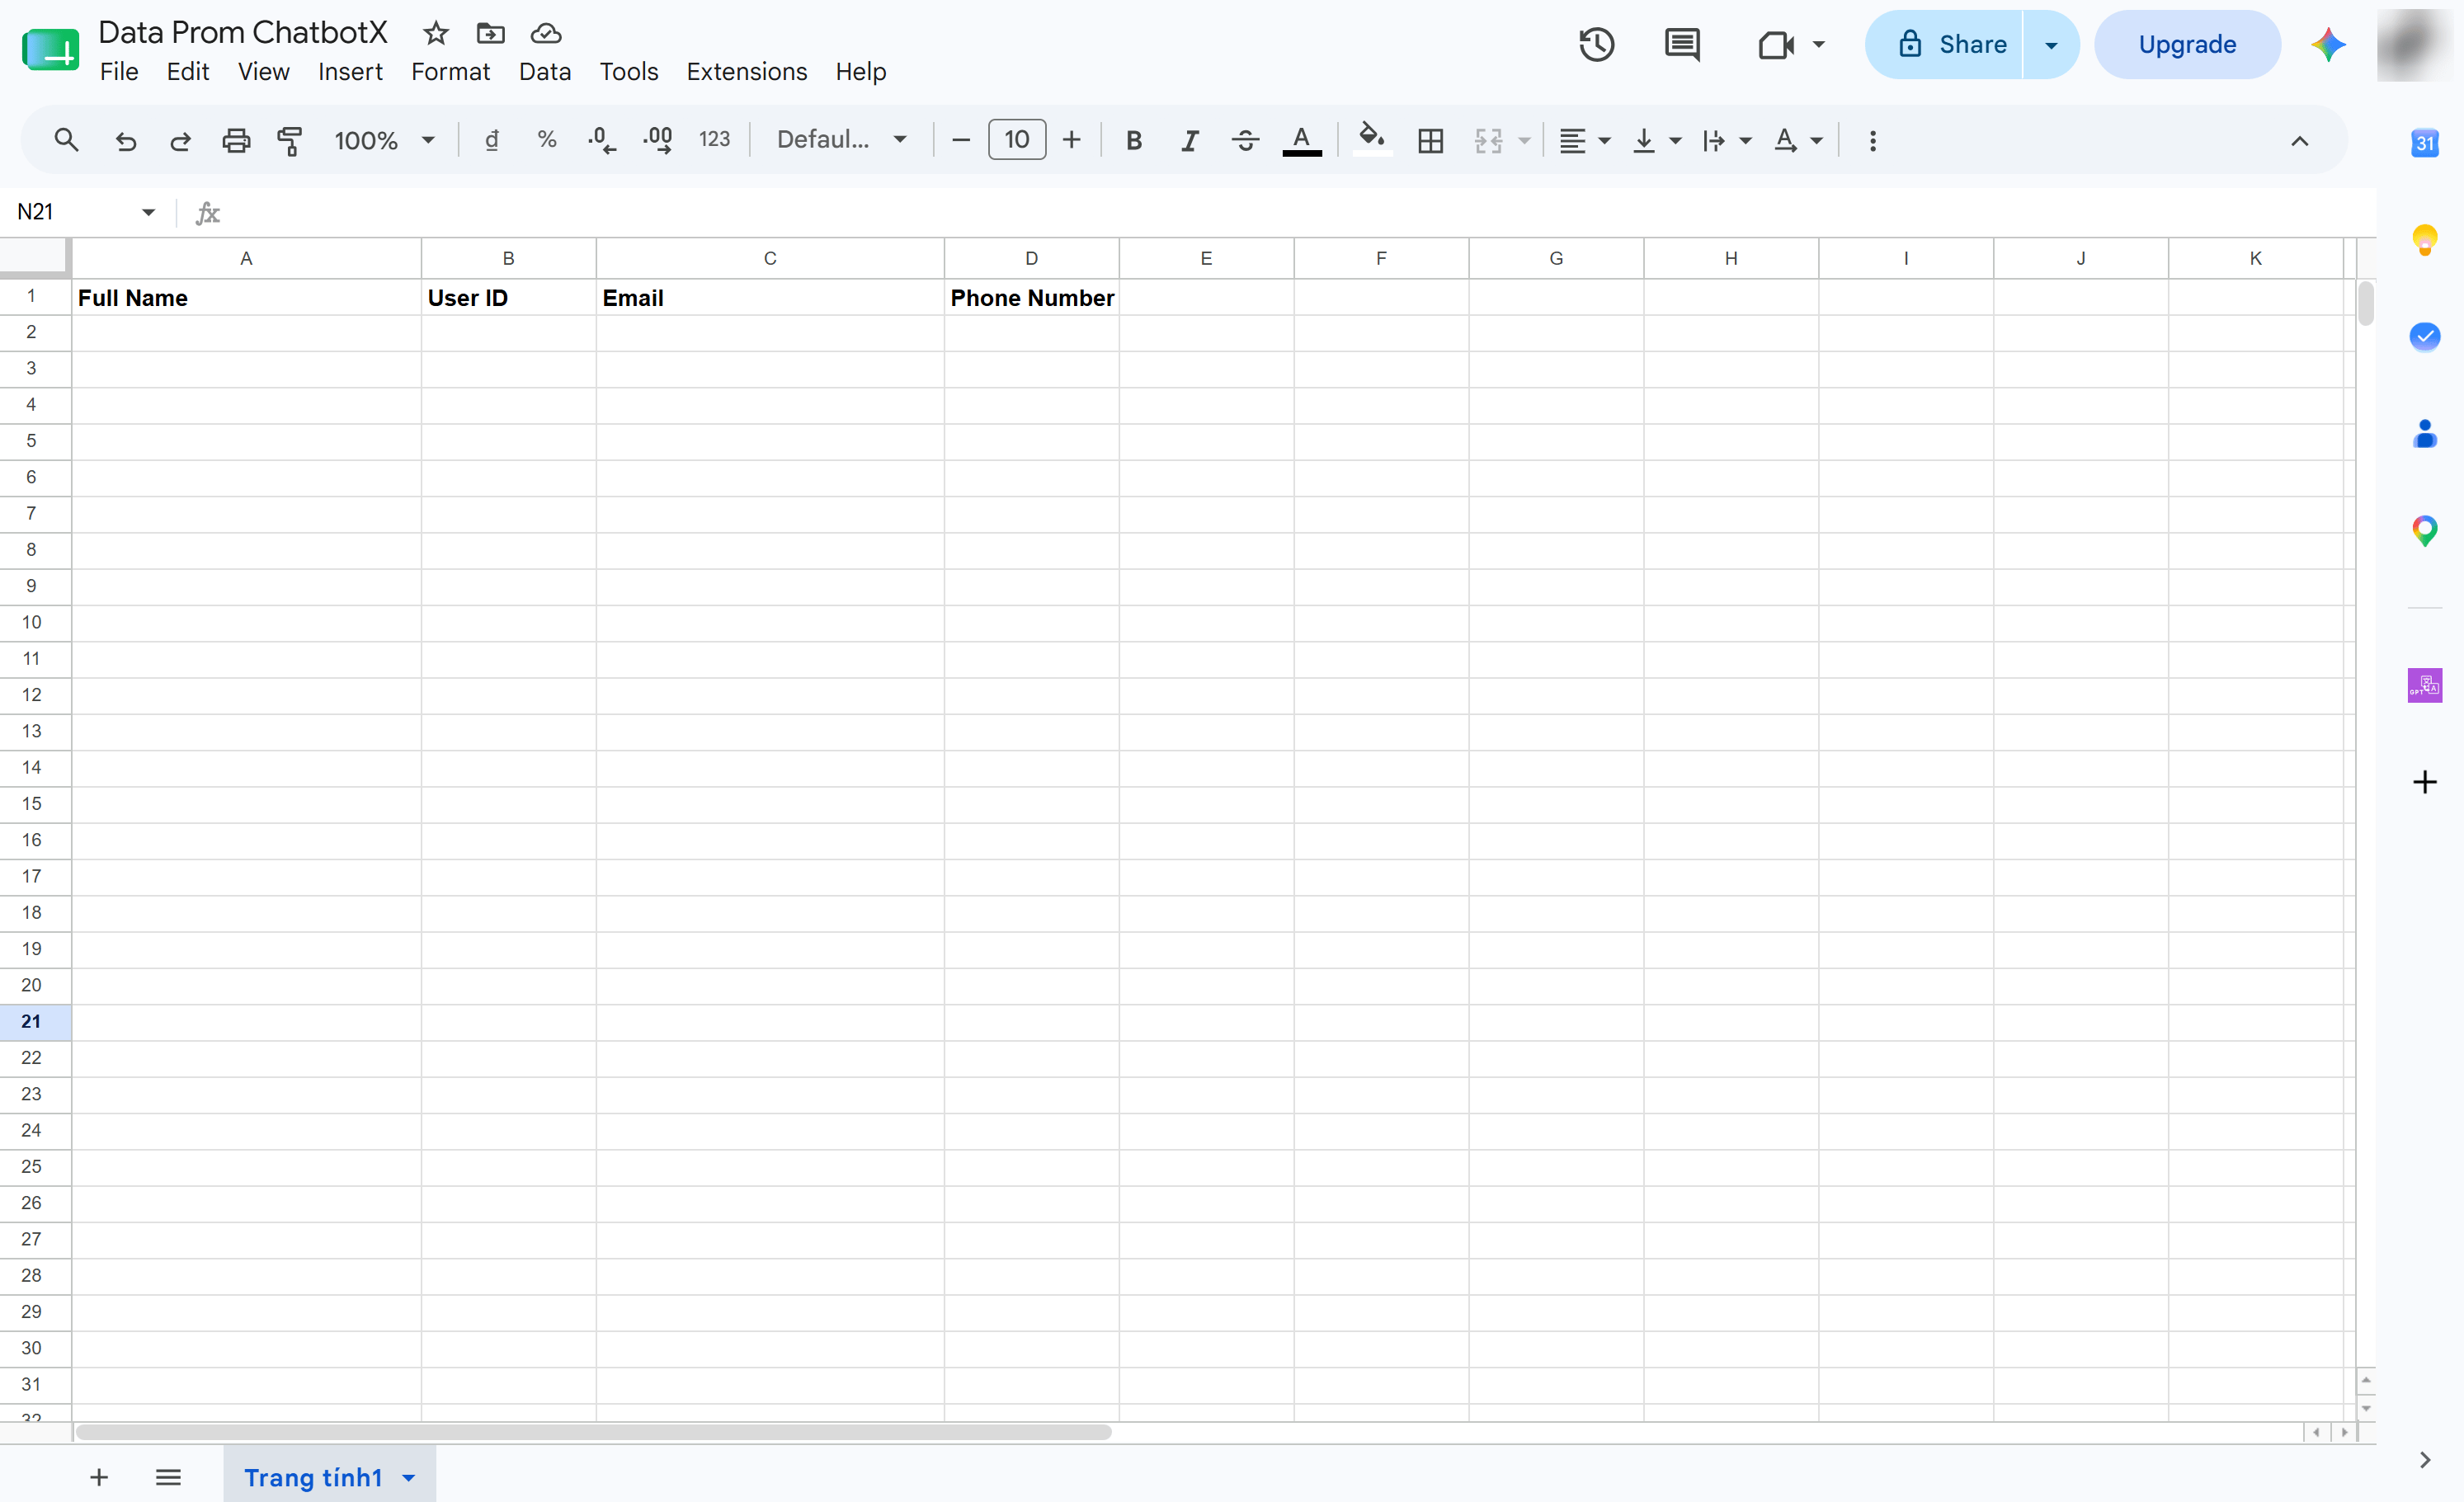The width and height of the screenshot is (2464, 1502).
Task: Open version history clock icon
Action: (1596, 44)
